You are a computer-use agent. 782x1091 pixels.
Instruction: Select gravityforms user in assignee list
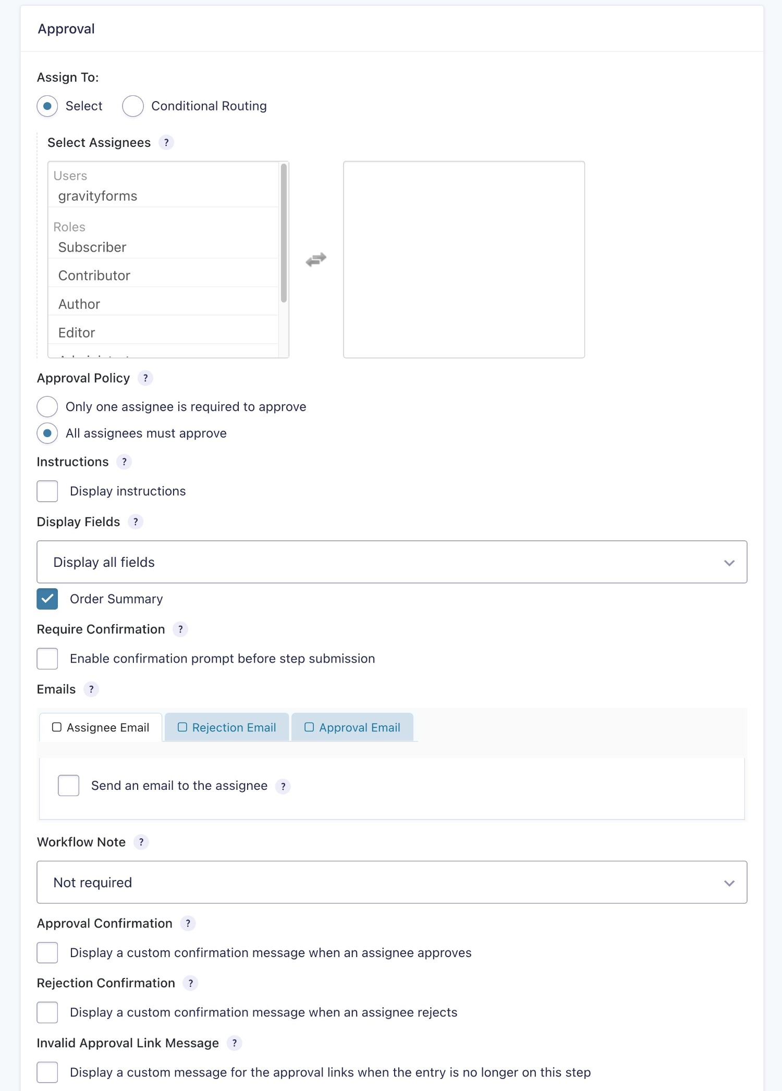point(98,196)
